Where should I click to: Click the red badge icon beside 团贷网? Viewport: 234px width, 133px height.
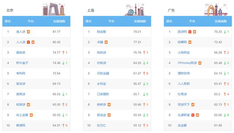pos(190,32)
